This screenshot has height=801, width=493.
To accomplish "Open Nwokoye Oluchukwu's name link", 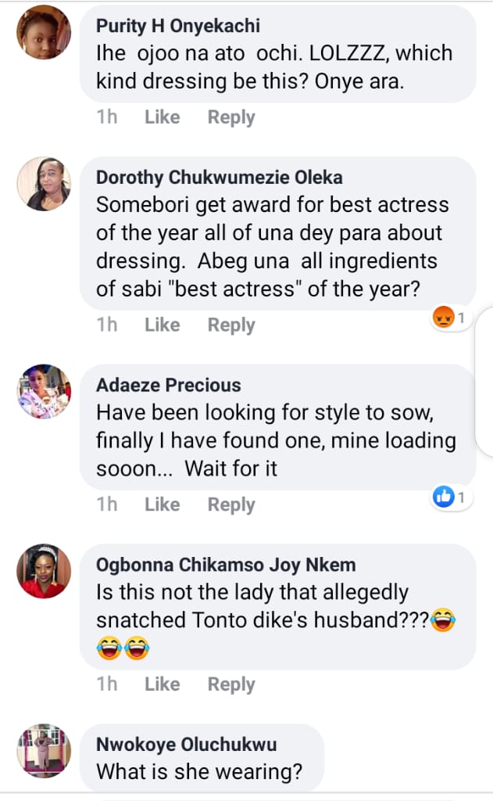I will (186, 745).
